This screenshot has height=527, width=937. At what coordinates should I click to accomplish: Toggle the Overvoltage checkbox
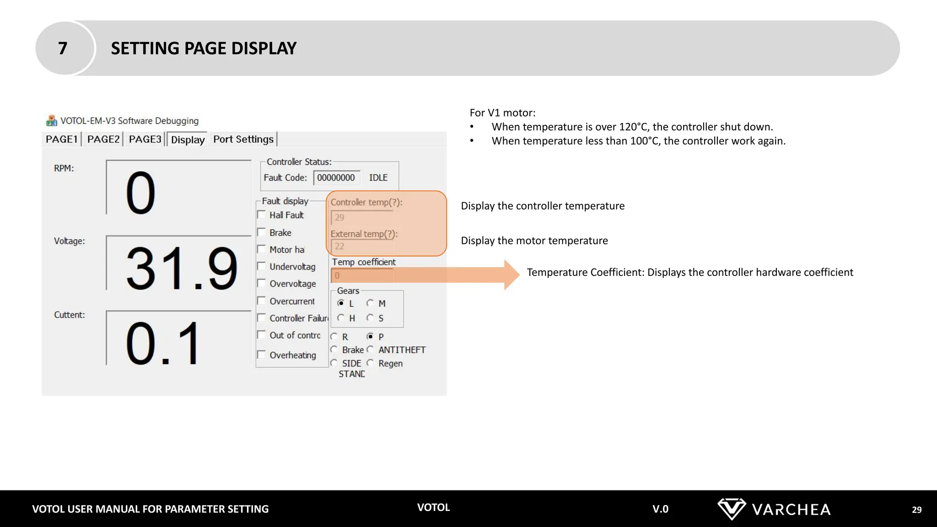(262, 283)
